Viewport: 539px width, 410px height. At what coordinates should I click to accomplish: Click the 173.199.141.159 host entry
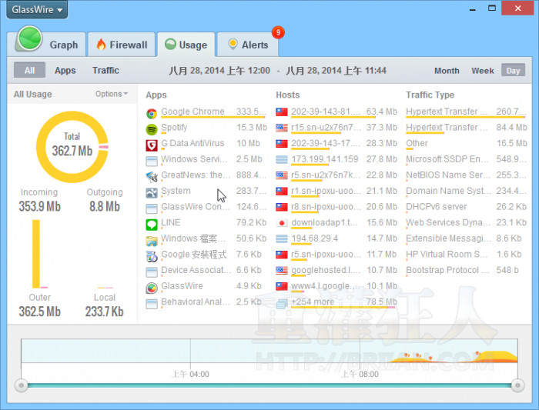click(x=324, y=160)
